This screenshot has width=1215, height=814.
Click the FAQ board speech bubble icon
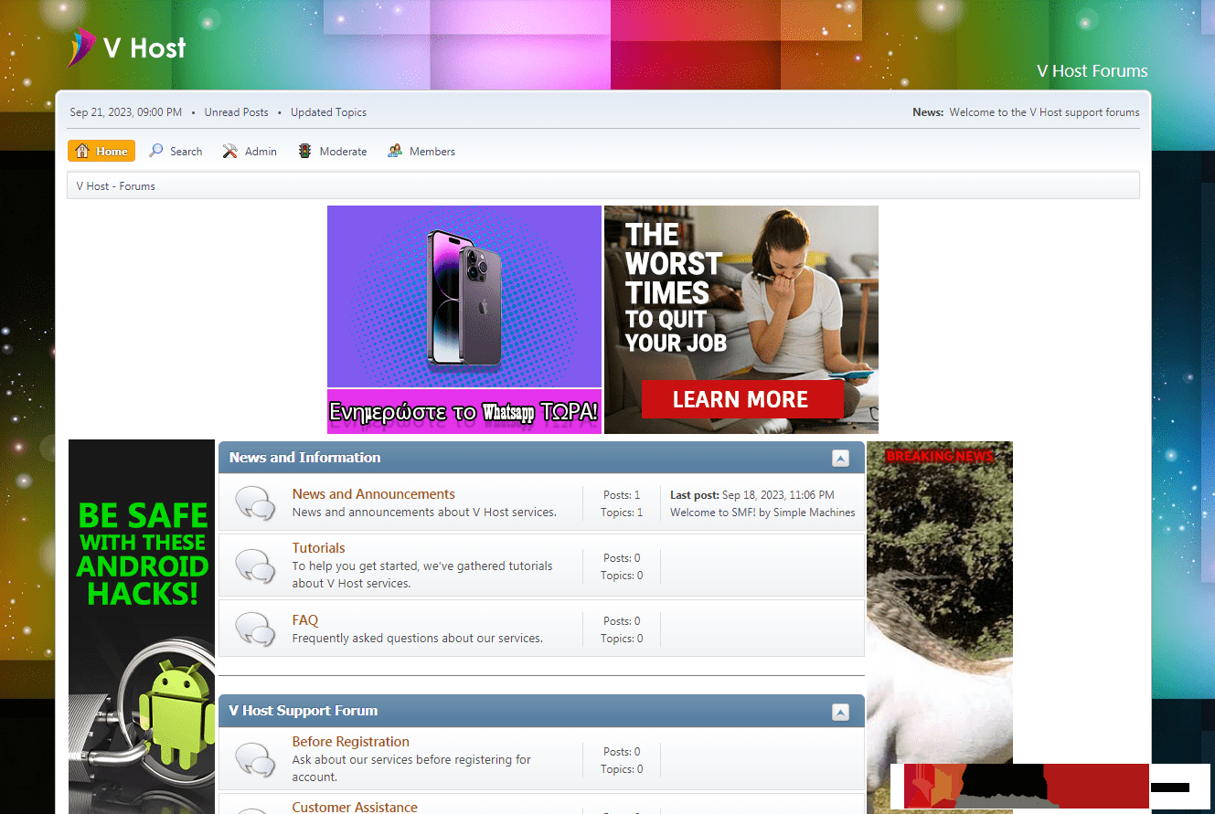[255, 629]
